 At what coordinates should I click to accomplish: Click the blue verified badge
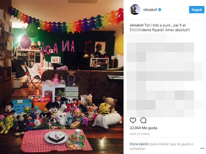click(160, 10)
